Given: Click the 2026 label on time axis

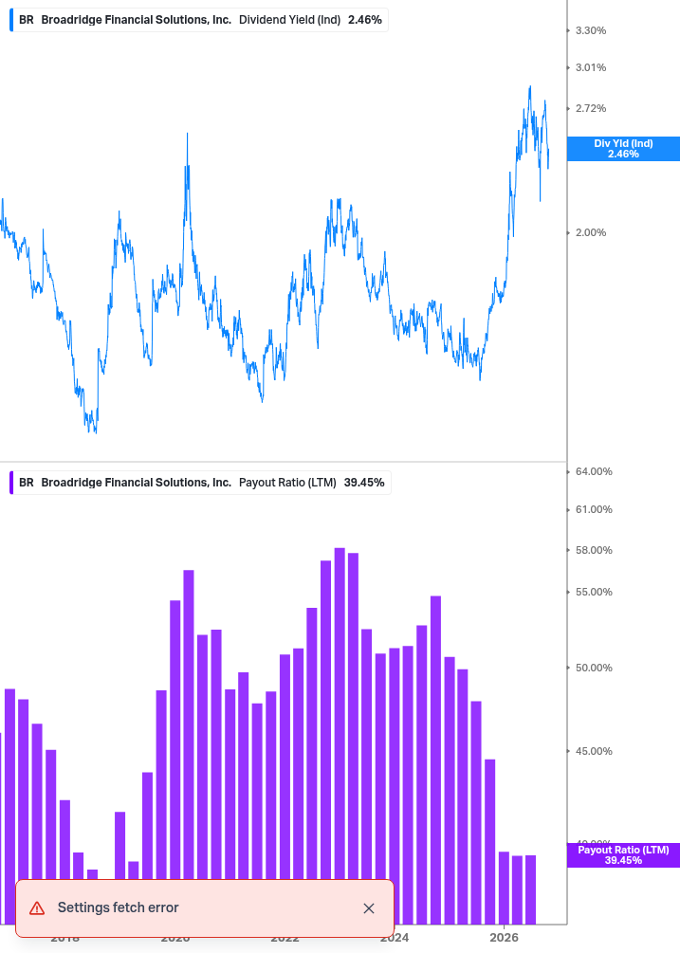Looking at the screenshot, I should [504, 938].
